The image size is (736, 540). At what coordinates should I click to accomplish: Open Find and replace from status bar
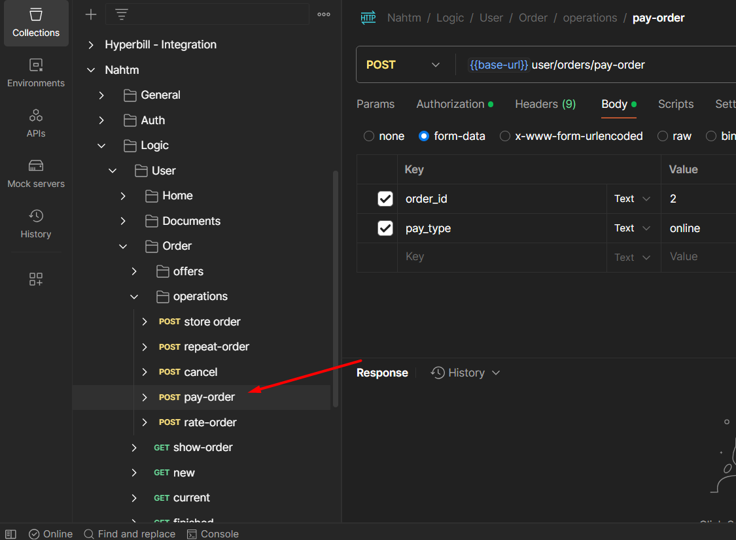(130, 534)
